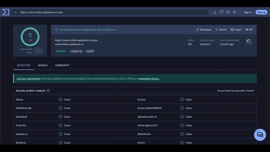Image resolution: width=270 pixels, height=152 pixels.
Task: Switch to the Details tab
Action: point(43,65)
